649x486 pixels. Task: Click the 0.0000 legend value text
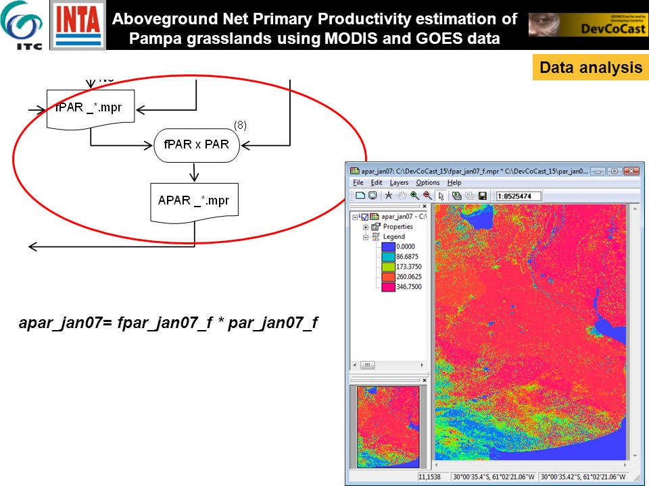coord(406,247)
